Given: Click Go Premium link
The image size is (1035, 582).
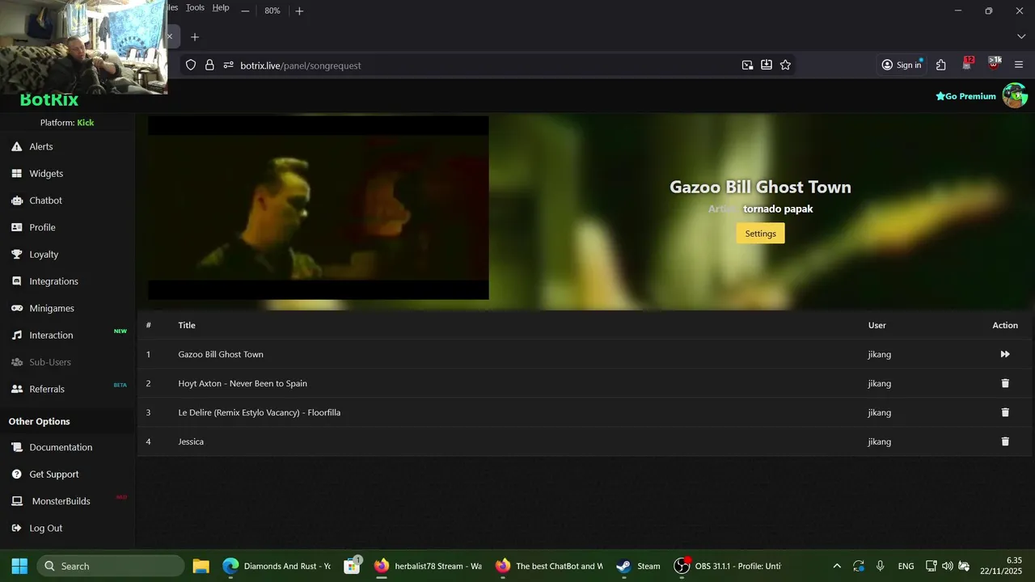Looking at the screenshot, I should tap(965, 96).
